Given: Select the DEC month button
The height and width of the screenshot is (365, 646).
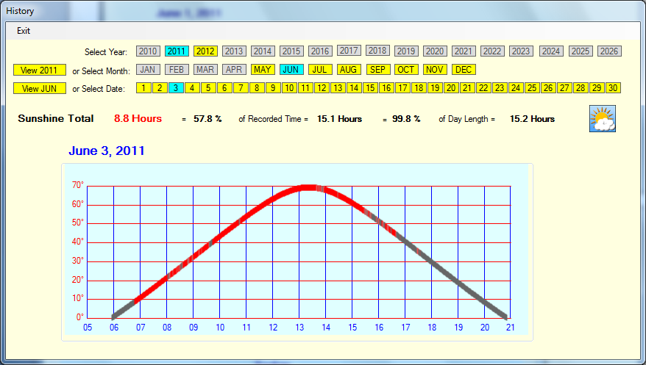Looking at the screenshot, I should point(464,70).
